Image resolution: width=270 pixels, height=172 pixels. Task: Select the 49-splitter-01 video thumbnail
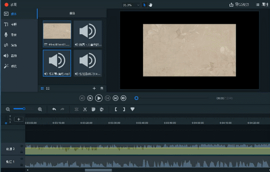57,34
